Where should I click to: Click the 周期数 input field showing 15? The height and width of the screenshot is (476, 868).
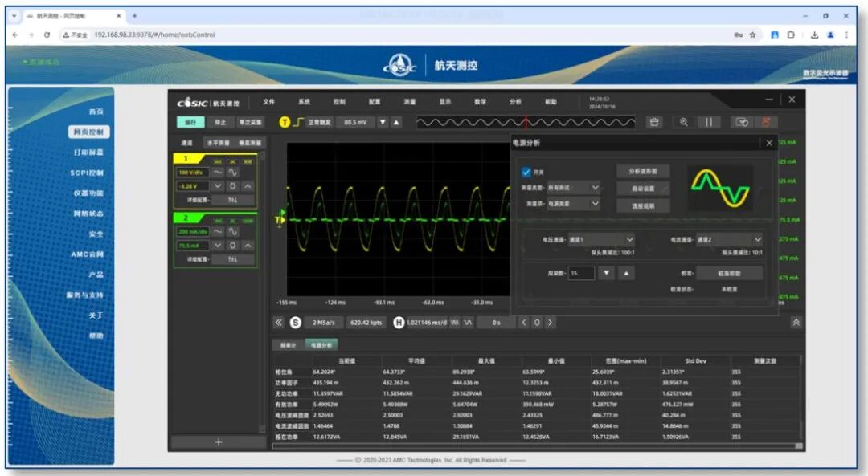[581, 273]
